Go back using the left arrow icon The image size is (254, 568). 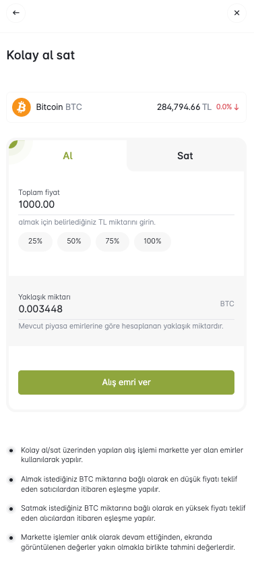click(15, 13)
